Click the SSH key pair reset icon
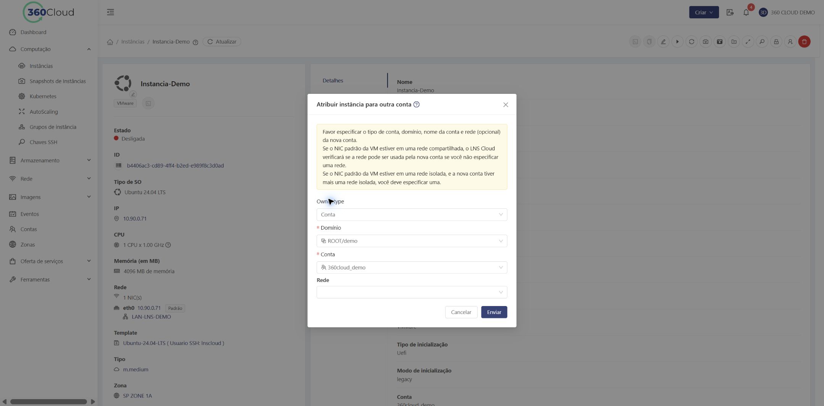824x406 pixels. click(x=762, y=42)
